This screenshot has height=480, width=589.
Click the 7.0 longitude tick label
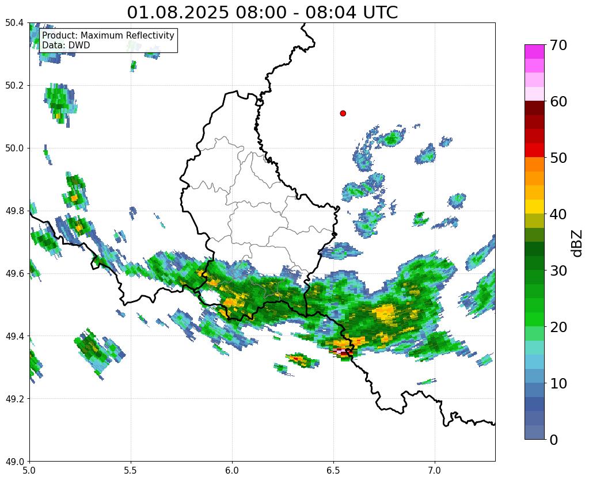[435, 470]
